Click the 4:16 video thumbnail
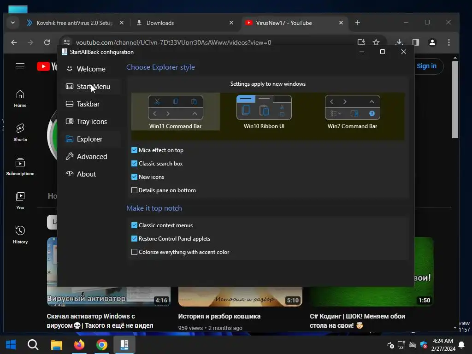 tap(109, 297)
